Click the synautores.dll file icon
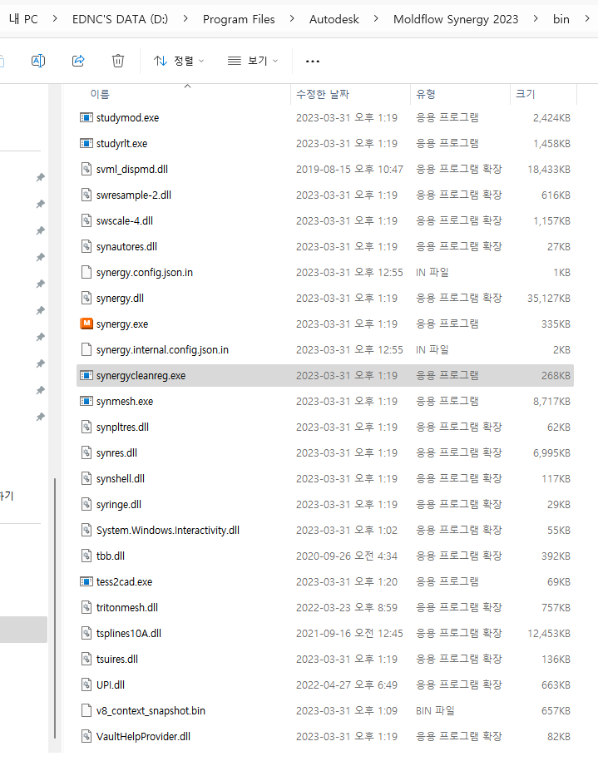This screenshot has width=598, height=766. pyautogui.click(x=86, y=246)
